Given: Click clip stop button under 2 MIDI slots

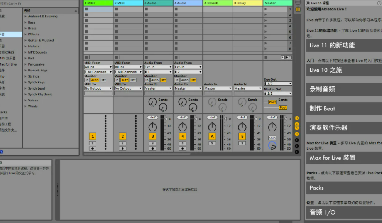Looking at the screenshot, I should (x=116, y=57).
